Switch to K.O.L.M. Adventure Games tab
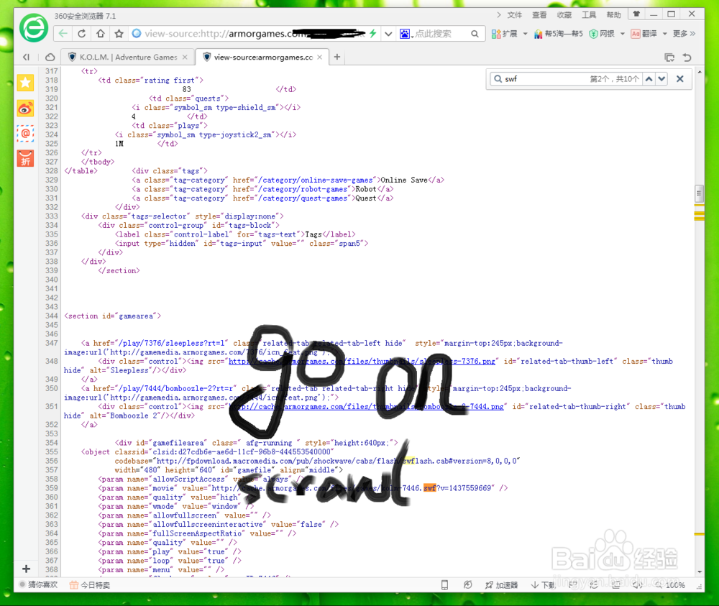The height and width of the screenshot is (606, 719). [127, 57]
